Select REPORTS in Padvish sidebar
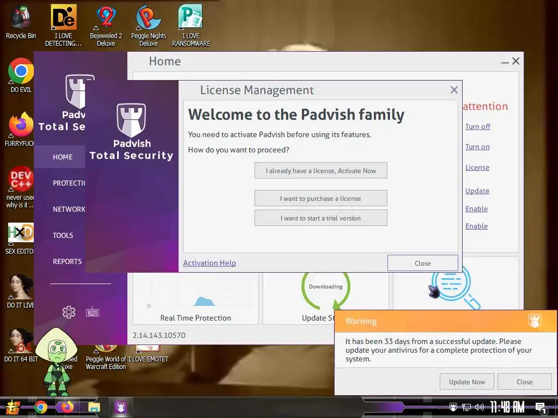 pyautogui.click(x=67, y=261)
